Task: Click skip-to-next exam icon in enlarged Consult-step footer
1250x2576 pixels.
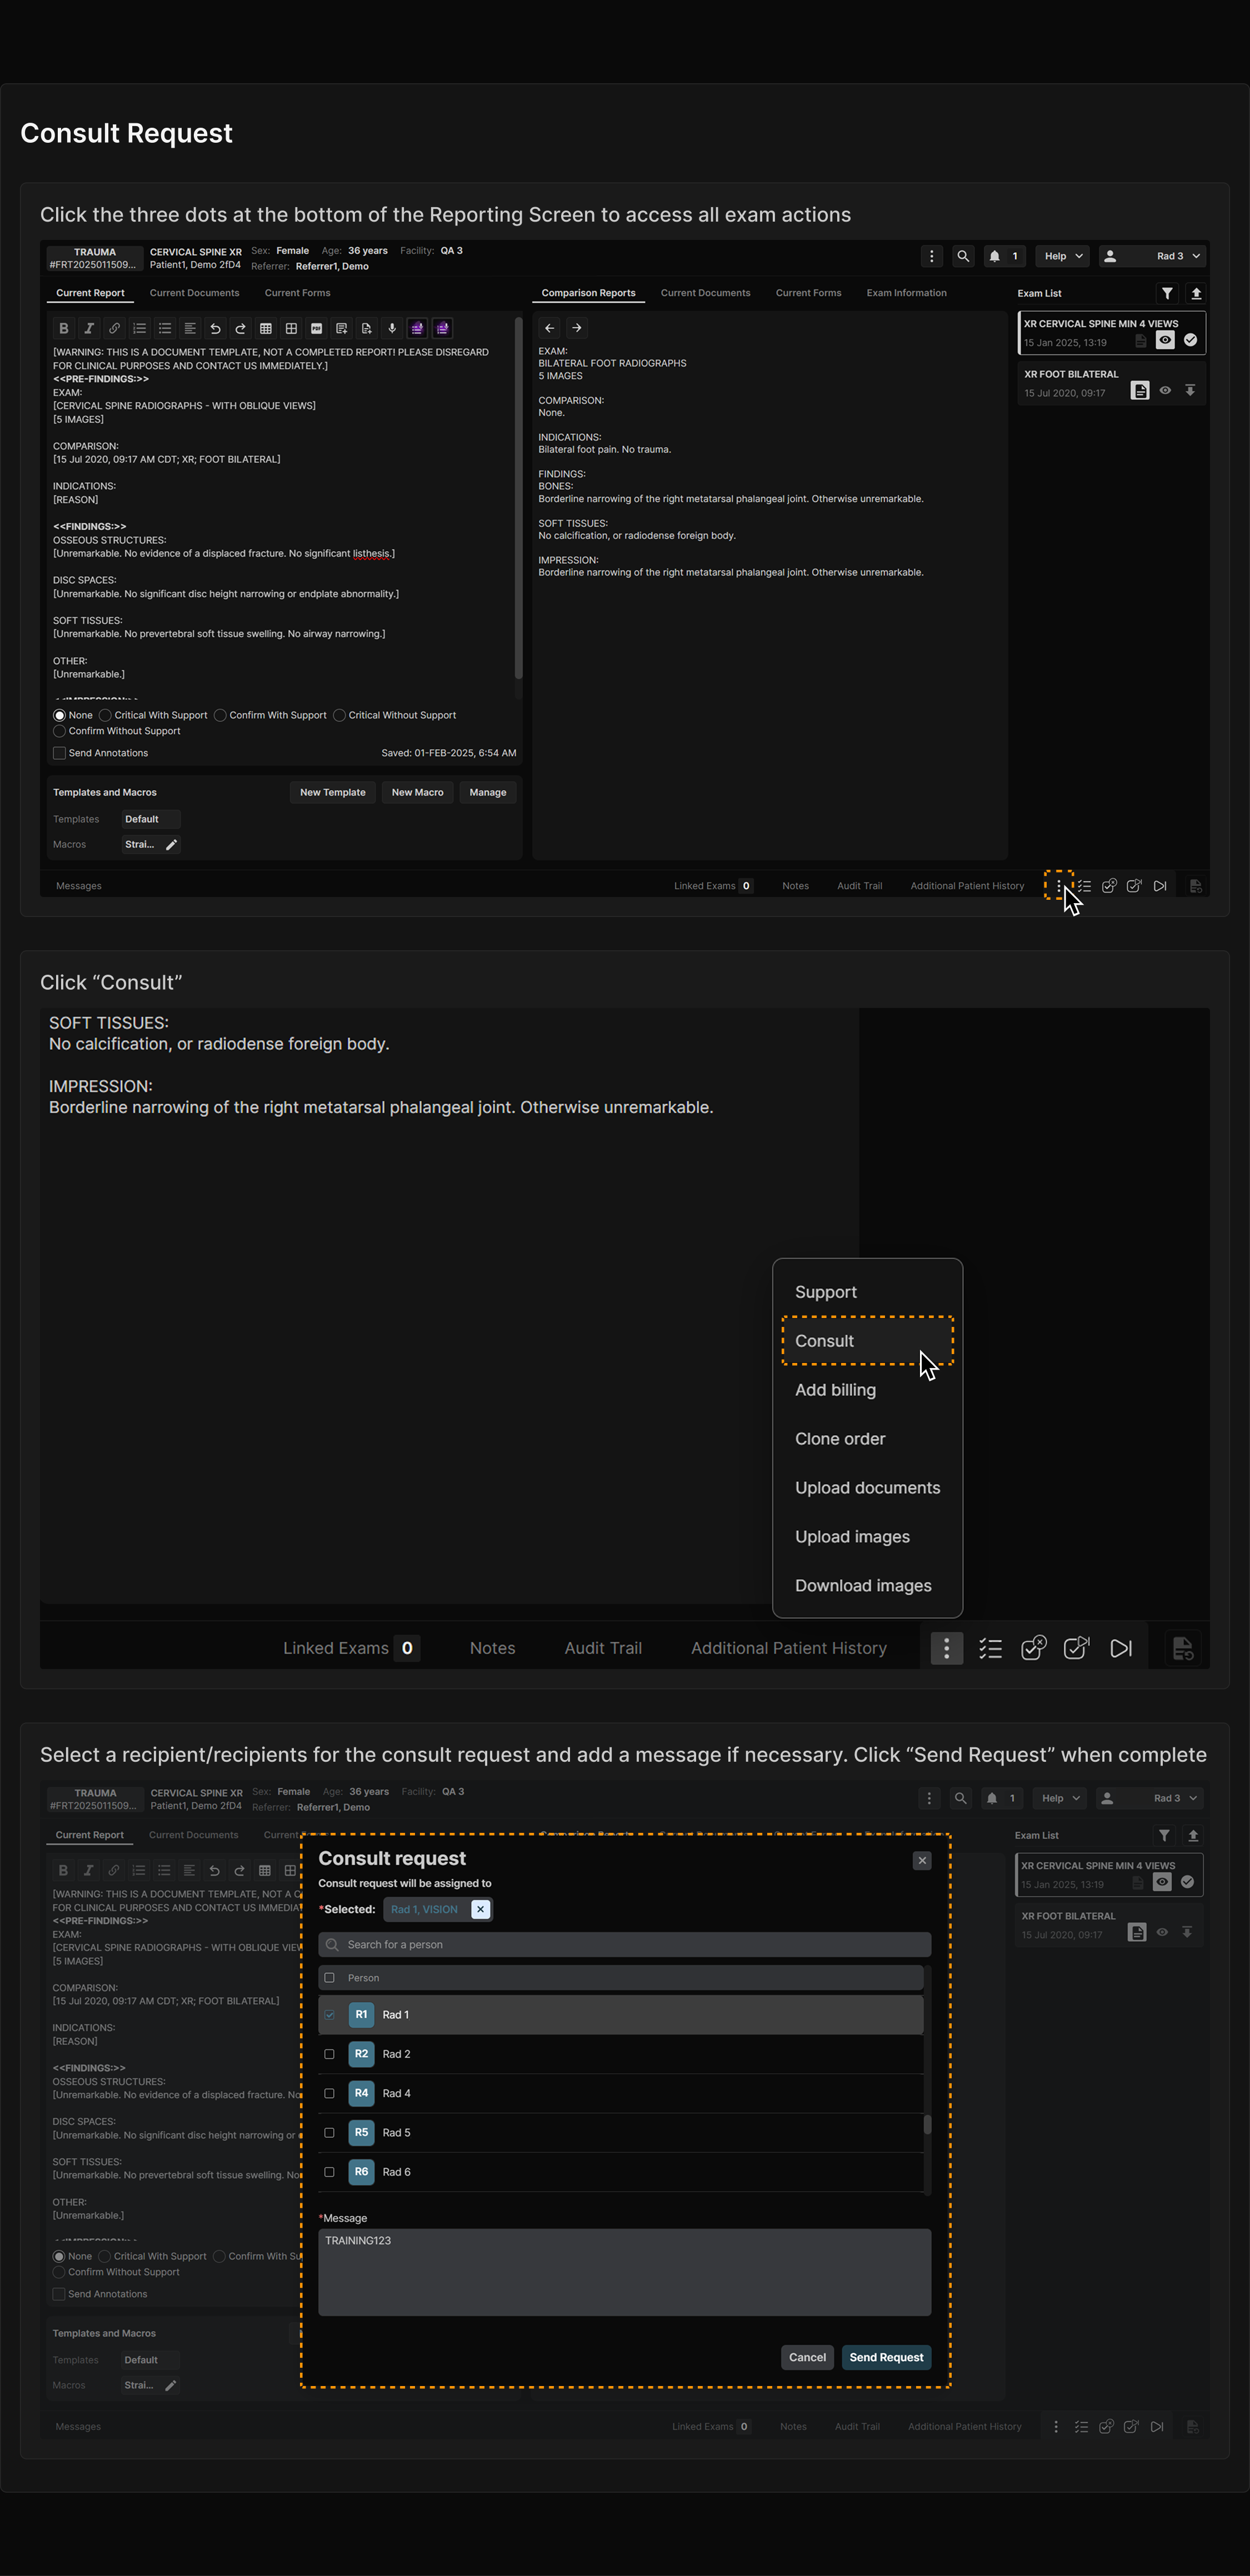Action: 1121,1648
